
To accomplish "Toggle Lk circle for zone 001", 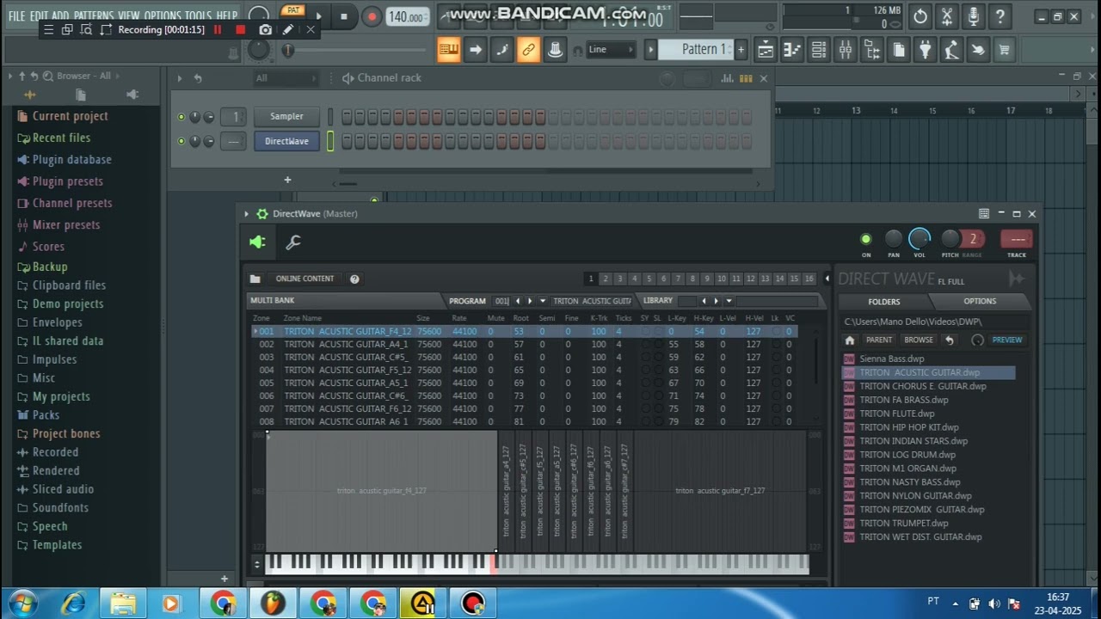I will tap(775, 331).
